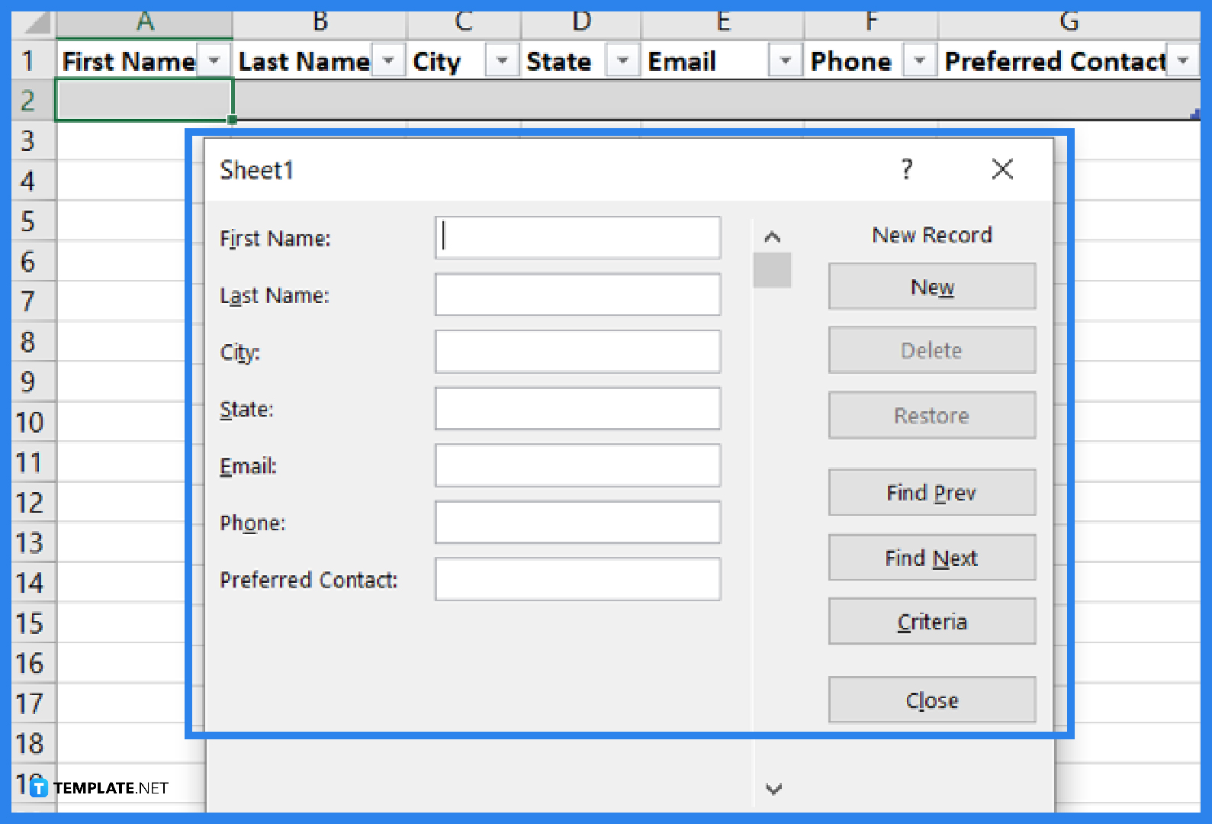Focus the Last Name input field
1212x824 pixels.
pyautogui.click(x=577, y=295)
